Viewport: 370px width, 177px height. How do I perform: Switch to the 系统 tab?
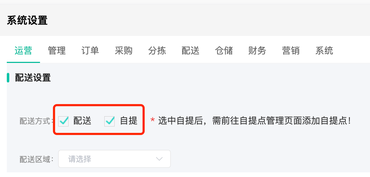[x=324, y=50]
